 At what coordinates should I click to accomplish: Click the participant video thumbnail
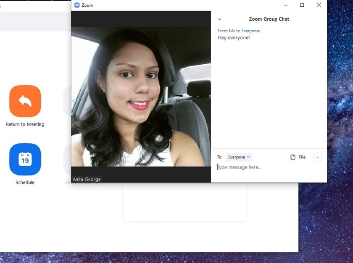click(141, 97)
